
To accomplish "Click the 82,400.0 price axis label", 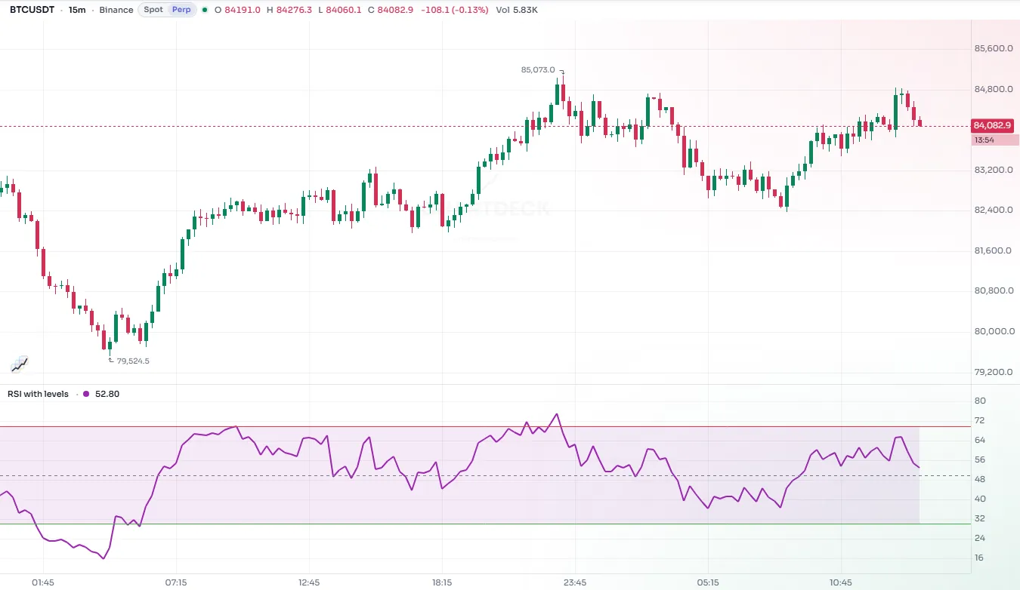I will click(994, 210).
